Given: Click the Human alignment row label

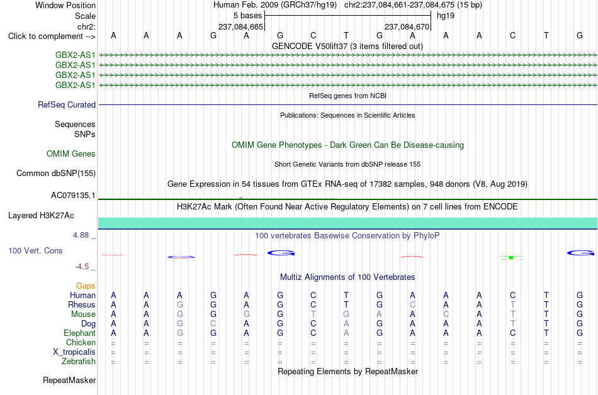Looking at the screenshot, I should point(82,296).
